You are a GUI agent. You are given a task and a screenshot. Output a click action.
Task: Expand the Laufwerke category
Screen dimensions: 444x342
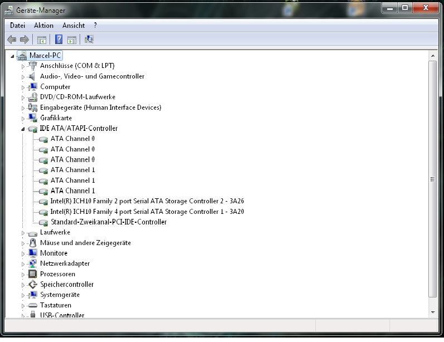tap(23, 233)
